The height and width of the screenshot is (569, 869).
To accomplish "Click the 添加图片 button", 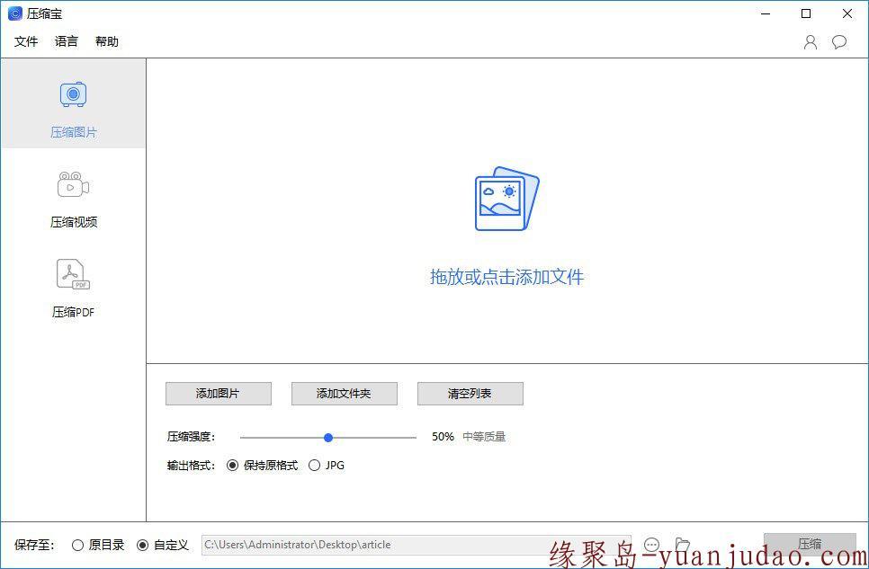I will click(x=219, y=394).
